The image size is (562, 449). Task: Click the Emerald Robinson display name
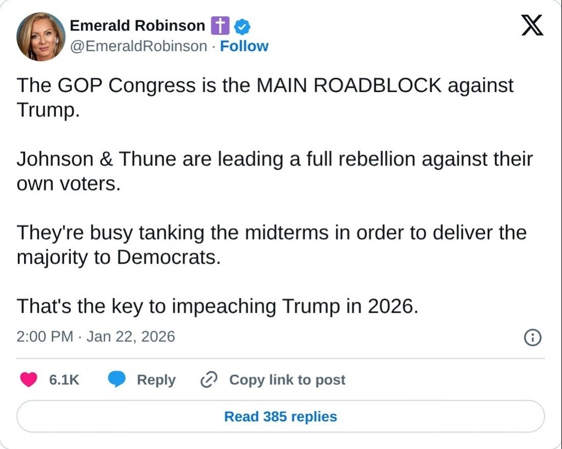coord(137,25)
